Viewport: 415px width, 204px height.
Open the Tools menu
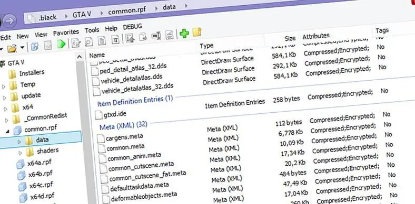92,30
